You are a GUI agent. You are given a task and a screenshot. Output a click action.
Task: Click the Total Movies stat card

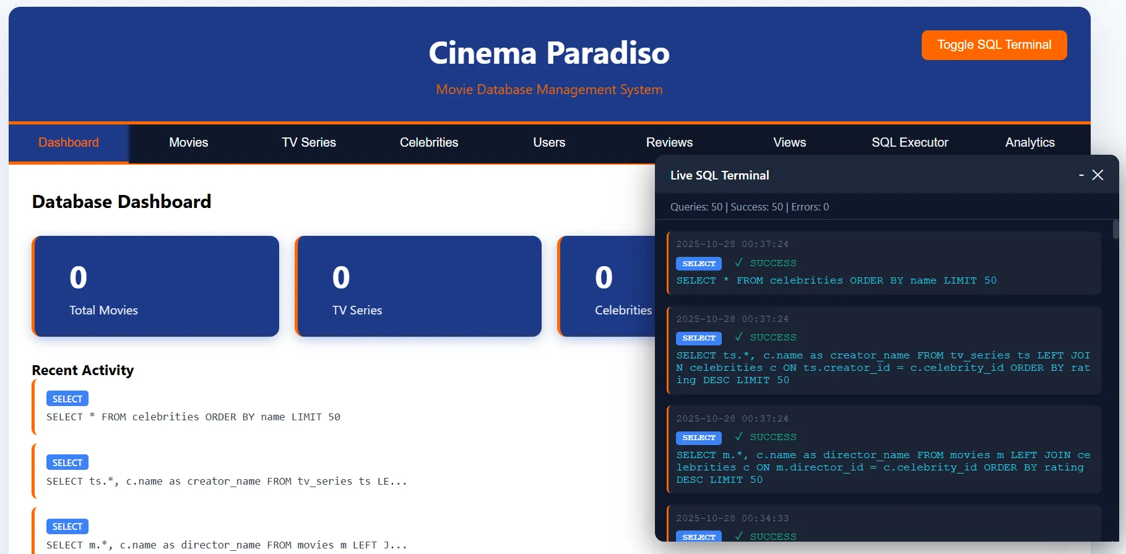[155, 286]
